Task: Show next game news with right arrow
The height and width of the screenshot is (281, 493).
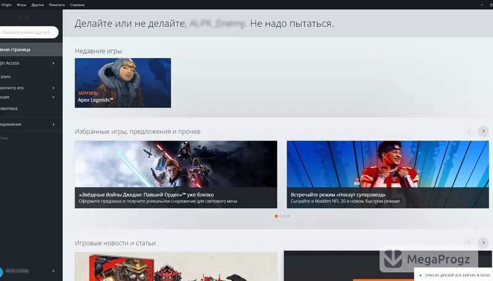Action: pos(483,243)
